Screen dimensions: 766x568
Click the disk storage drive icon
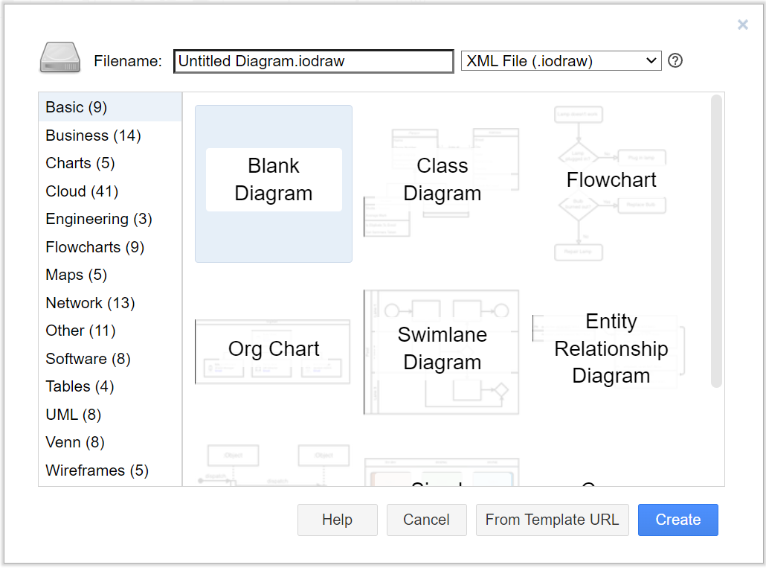59,58
